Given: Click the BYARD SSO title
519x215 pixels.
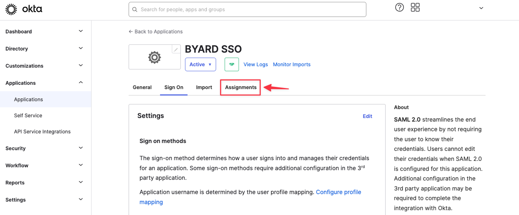Looking at the screenshot, I should click(213, 49).
